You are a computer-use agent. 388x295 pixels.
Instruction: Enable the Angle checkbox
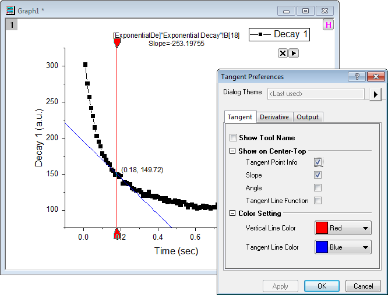318,188
